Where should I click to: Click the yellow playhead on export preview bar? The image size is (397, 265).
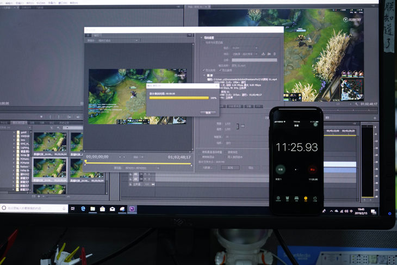[x=85, y=161]
